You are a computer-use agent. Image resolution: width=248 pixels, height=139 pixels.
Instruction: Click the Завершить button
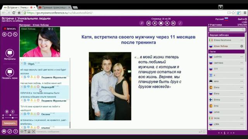[10, 123]
